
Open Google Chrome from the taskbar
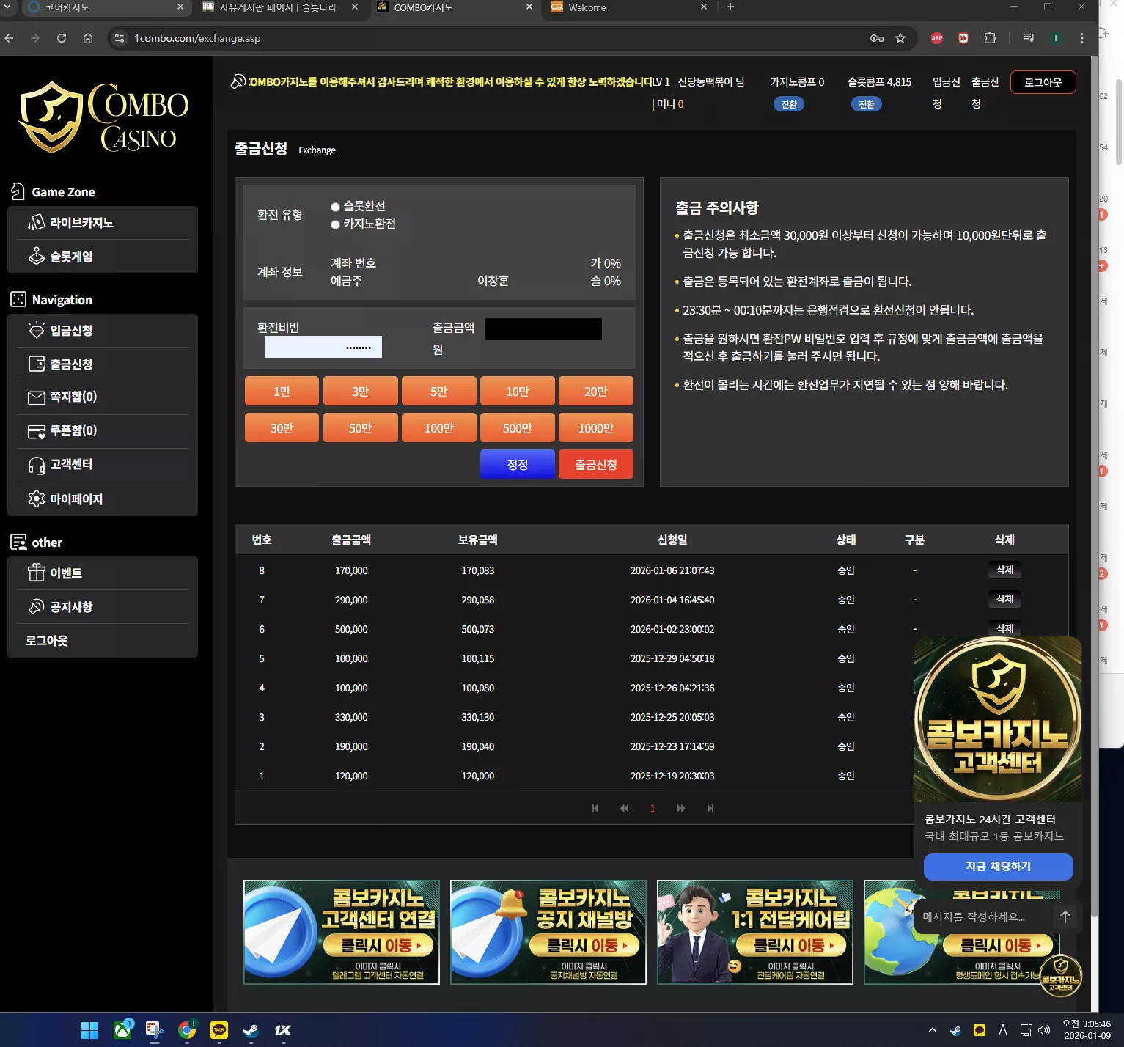pos(187,1030)
